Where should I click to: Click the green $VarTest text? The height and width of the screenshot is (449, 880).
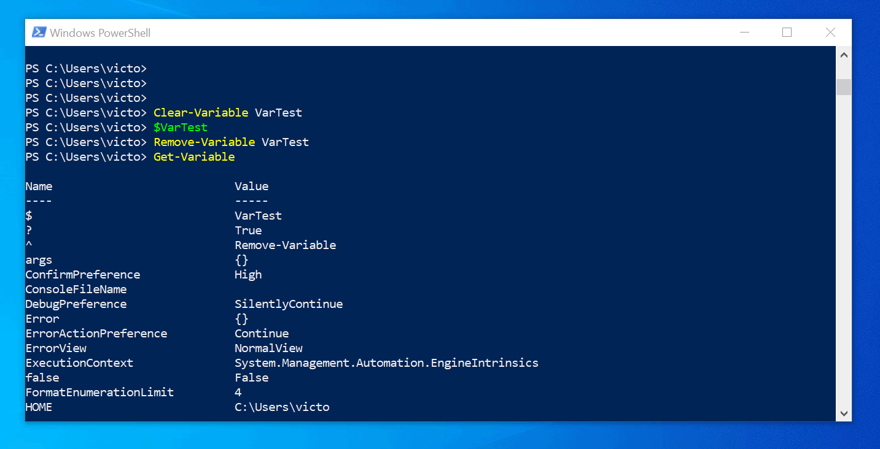[181, 128]
